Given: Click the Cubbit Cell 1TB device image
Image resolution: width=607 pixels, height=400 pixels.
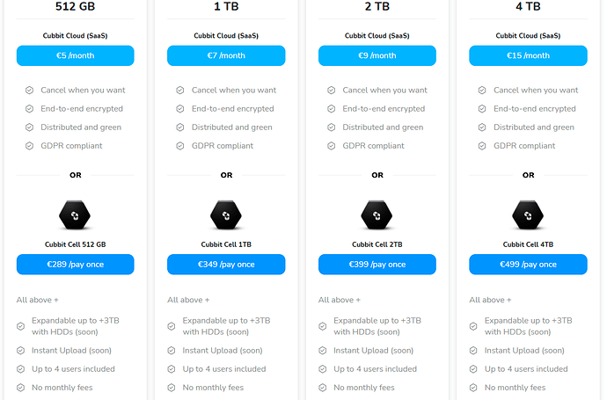Looking at the screenshot, I should (x=226, y=215).
